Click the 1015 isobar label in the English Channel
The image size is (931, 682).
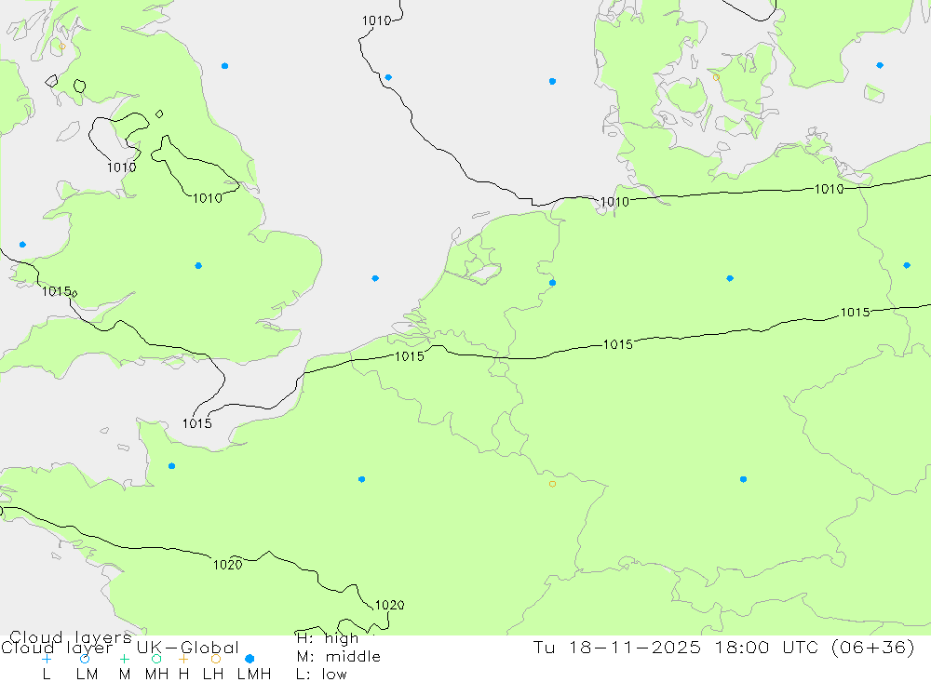197,423
